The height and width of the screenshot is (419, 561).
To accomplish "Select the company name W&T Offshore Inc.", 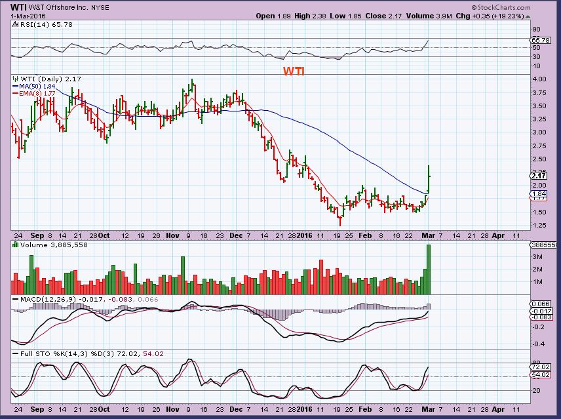I will pyautogui.click(x=58, y=7).
